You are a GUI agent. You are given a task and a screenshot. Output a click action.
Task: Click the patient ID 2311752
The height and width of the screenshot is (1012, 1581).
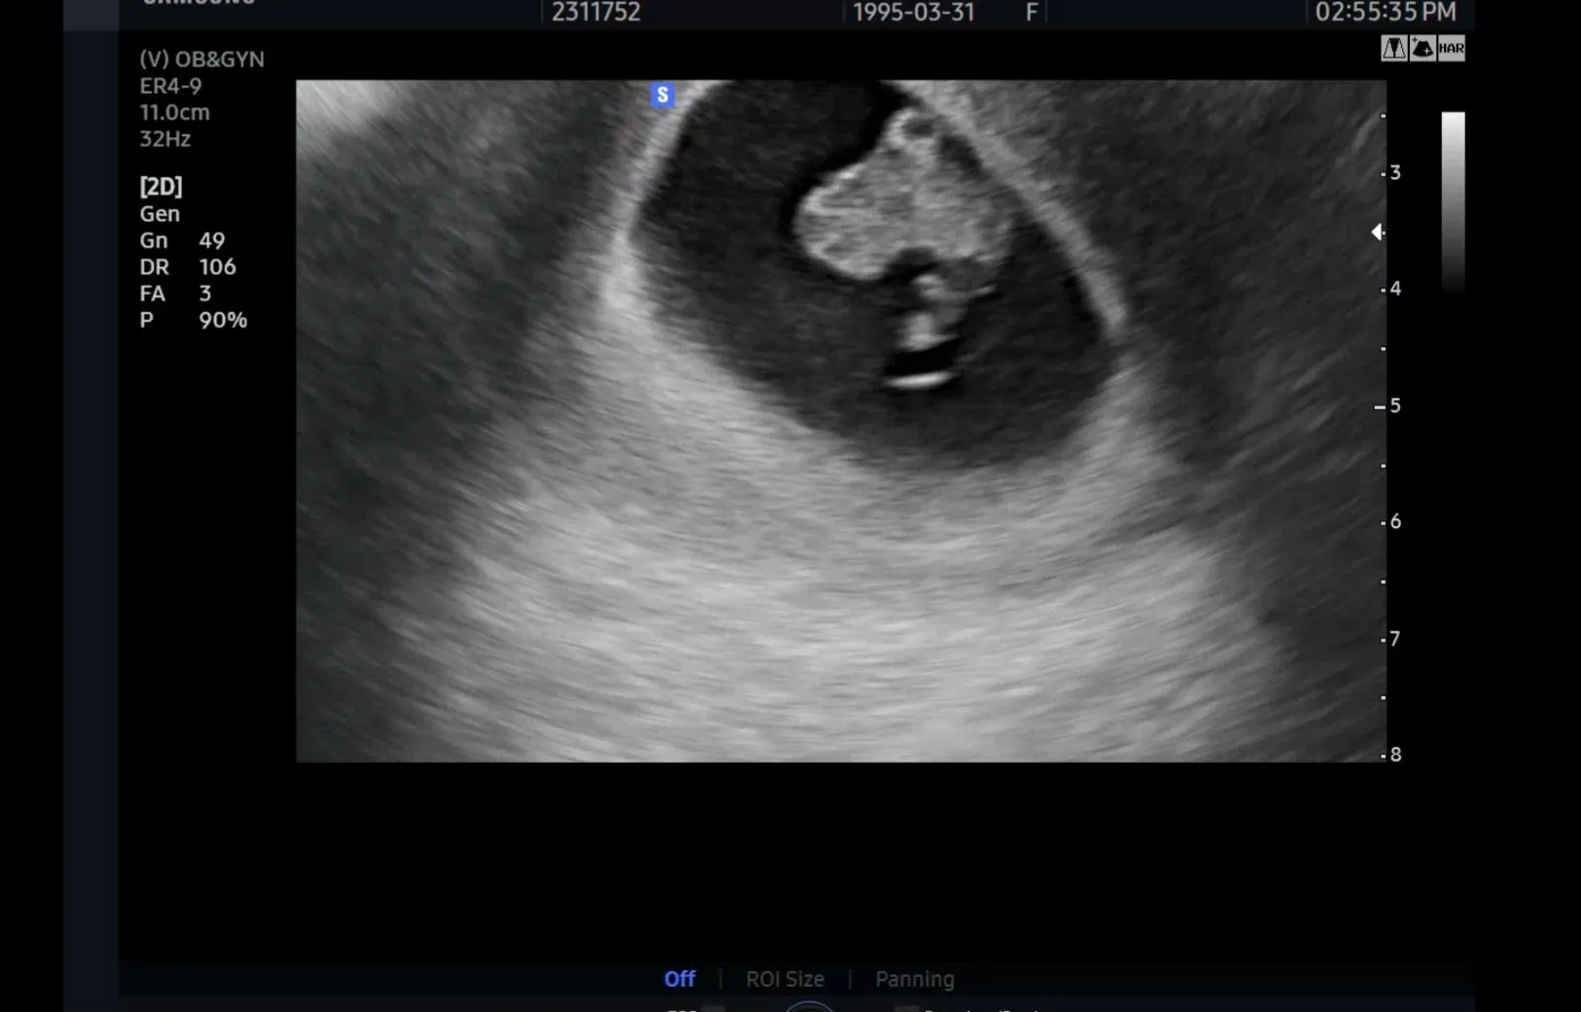click(595, 12)
